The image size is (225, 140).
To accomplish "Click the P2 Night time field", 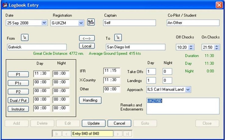I will [61, 91].
